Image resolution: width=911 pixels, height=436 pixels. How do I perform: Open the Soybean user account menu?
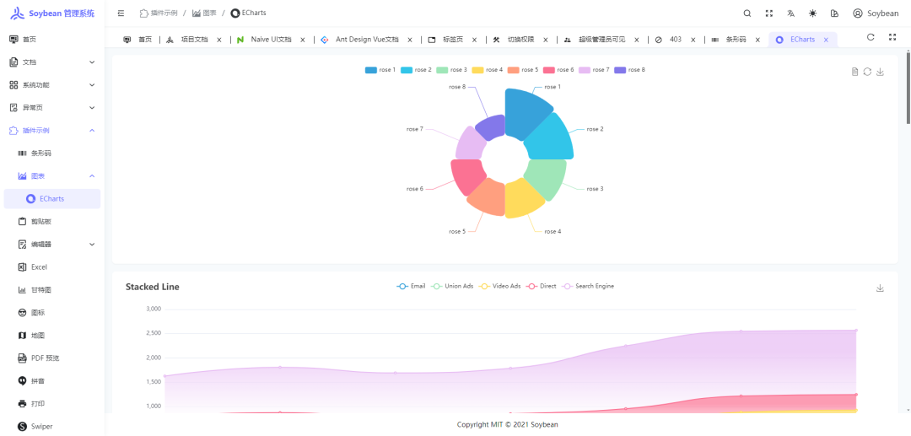pos(876,13)
